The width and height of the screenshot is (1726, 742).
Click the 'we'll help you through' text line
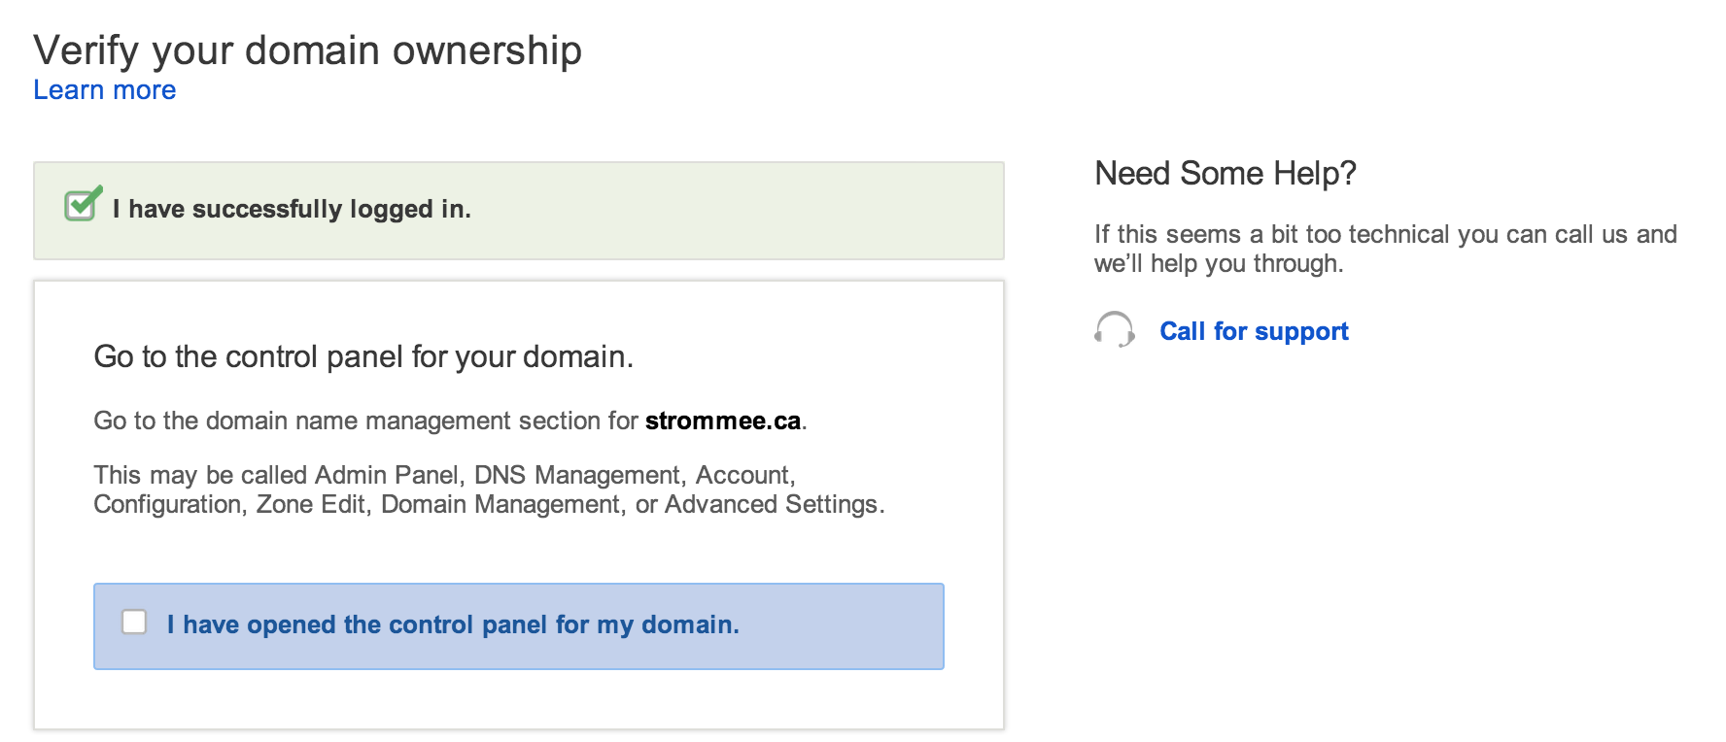click(1219, 263)
